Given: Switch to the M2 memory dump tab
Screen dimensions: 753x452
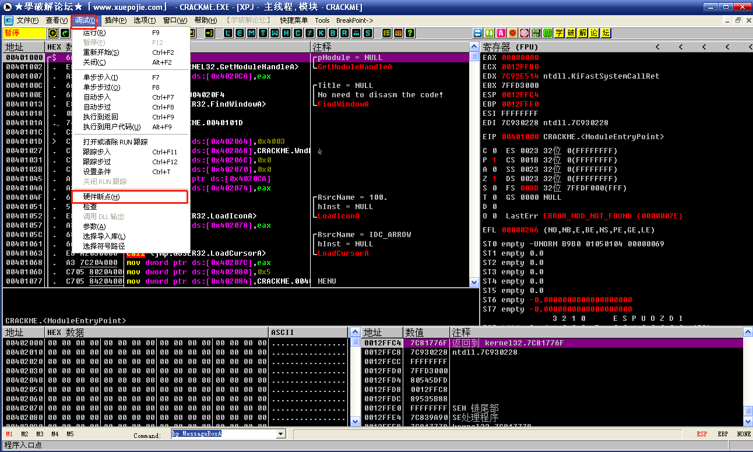Looking at the screenshot, I should (24, 435).
